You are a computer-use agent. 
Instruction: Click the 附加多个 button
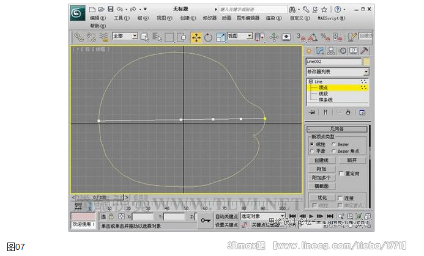[x=322, y=178]
